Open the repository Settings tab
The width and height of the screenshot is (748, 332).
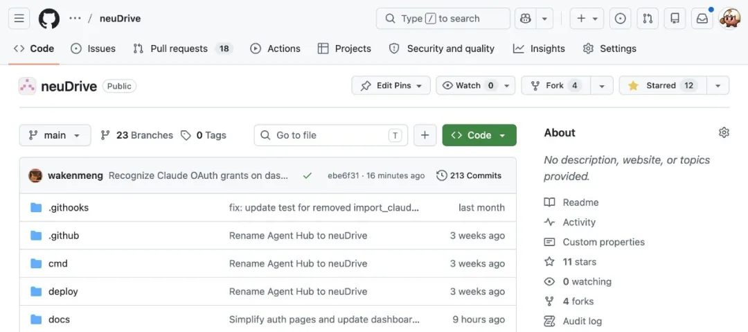609,49
